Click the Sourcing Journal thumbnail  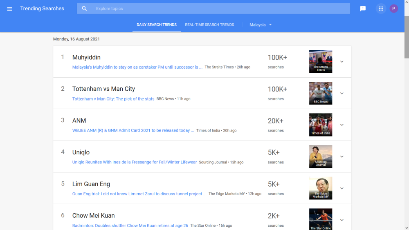[x=321, y=156]
